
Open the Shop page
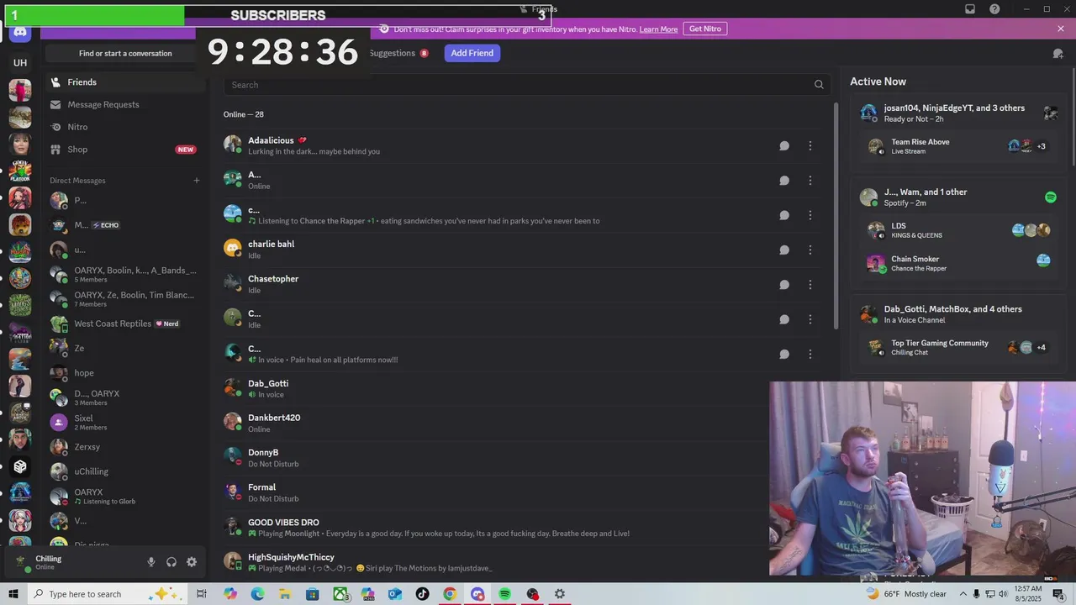coord(125,150)
